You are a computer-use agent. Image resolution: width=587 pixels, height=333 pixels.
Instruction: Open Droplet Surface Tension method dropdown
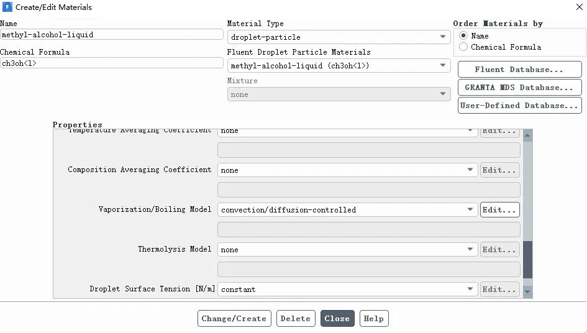pyautogui.click(x=347, y=290)
